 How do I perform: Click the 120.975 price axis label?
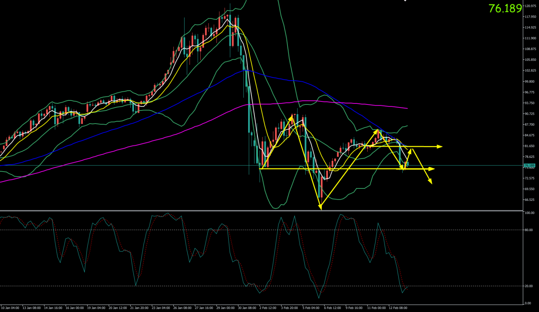tap(531, 6)
